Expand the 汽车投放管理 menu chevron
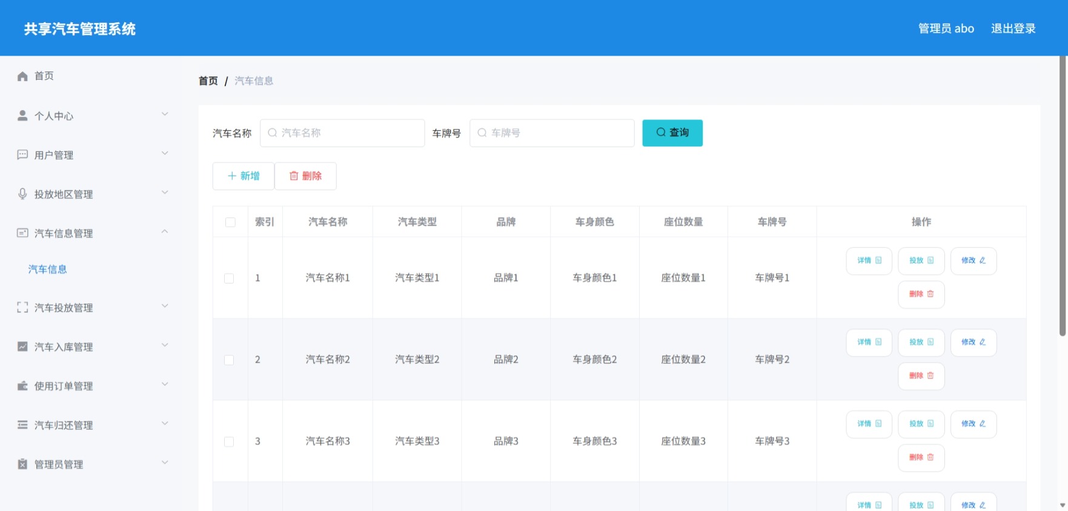Screen dimensions: 1068x511 [165, 306]
